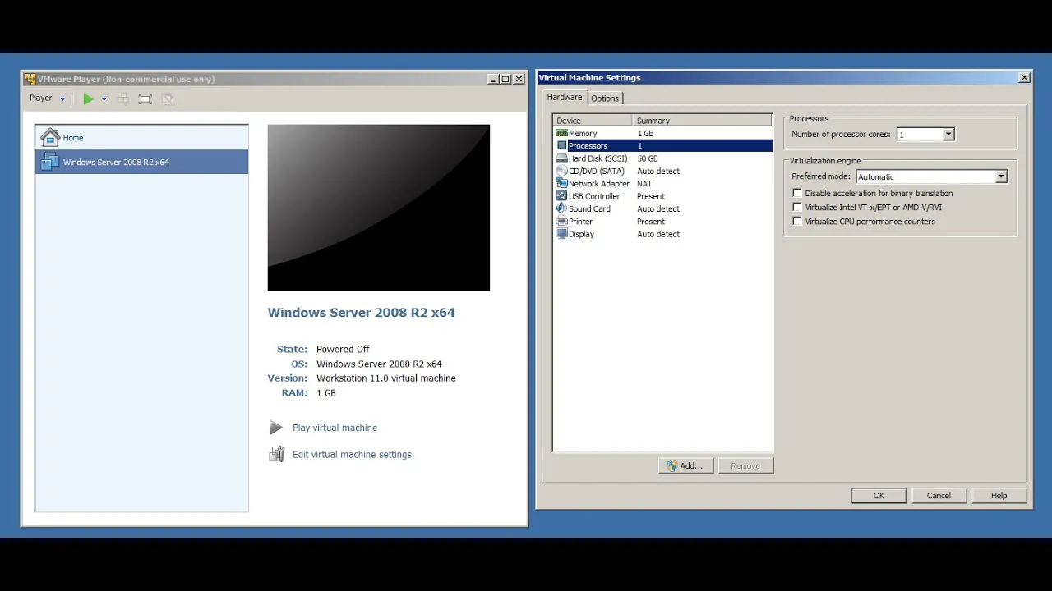Open the Player menu in VMware Player
Screen dimensions: 1052x591
point(47,98)
